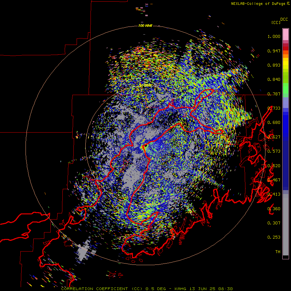Click the TH threshold label on the scale
This screenshot has width=291, height=291.
pos(278,252)
